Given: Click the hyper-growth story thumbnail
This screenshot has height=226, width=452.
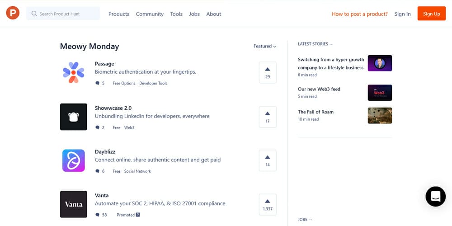Looking at the screenshot, I should pos(380,63).
